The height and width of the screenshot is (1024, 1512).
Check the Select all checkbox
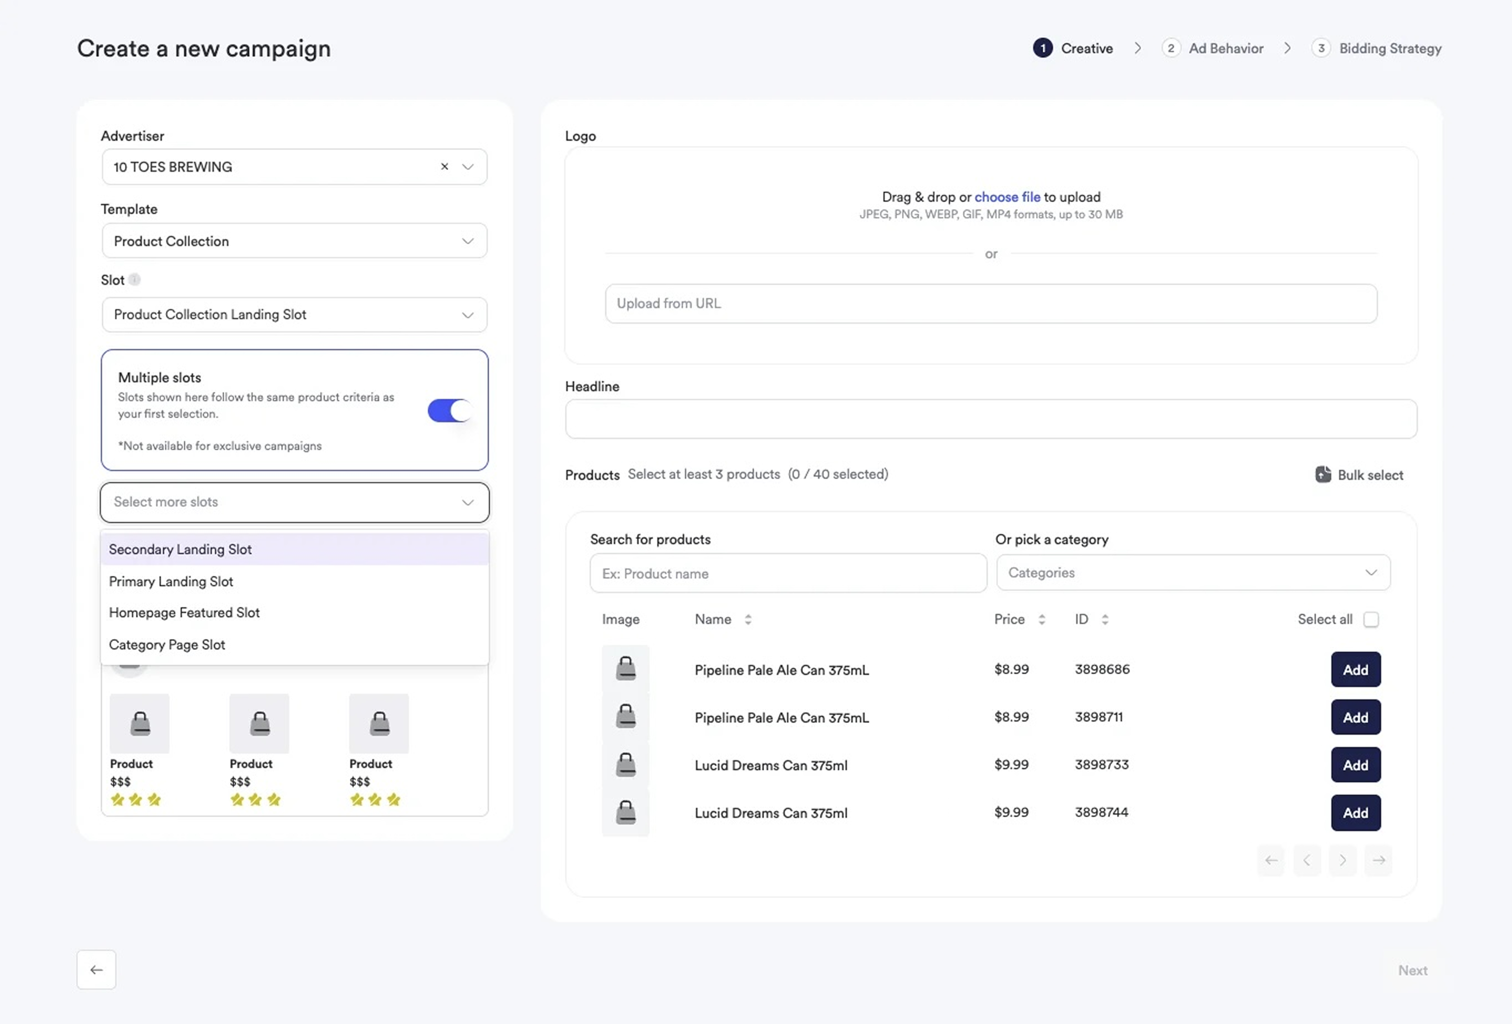1372,619
